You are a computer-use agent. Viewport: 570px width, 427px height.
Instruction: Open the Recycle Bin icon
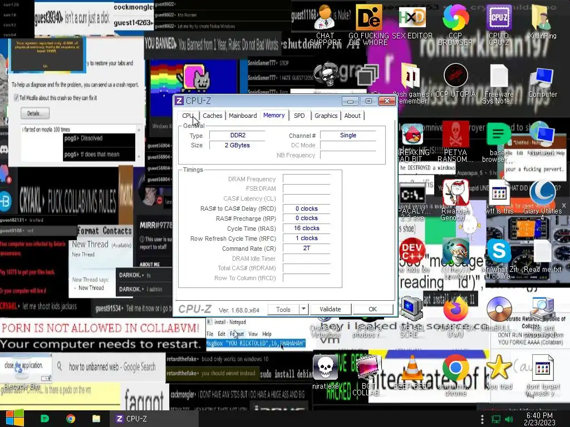[22, 369]
